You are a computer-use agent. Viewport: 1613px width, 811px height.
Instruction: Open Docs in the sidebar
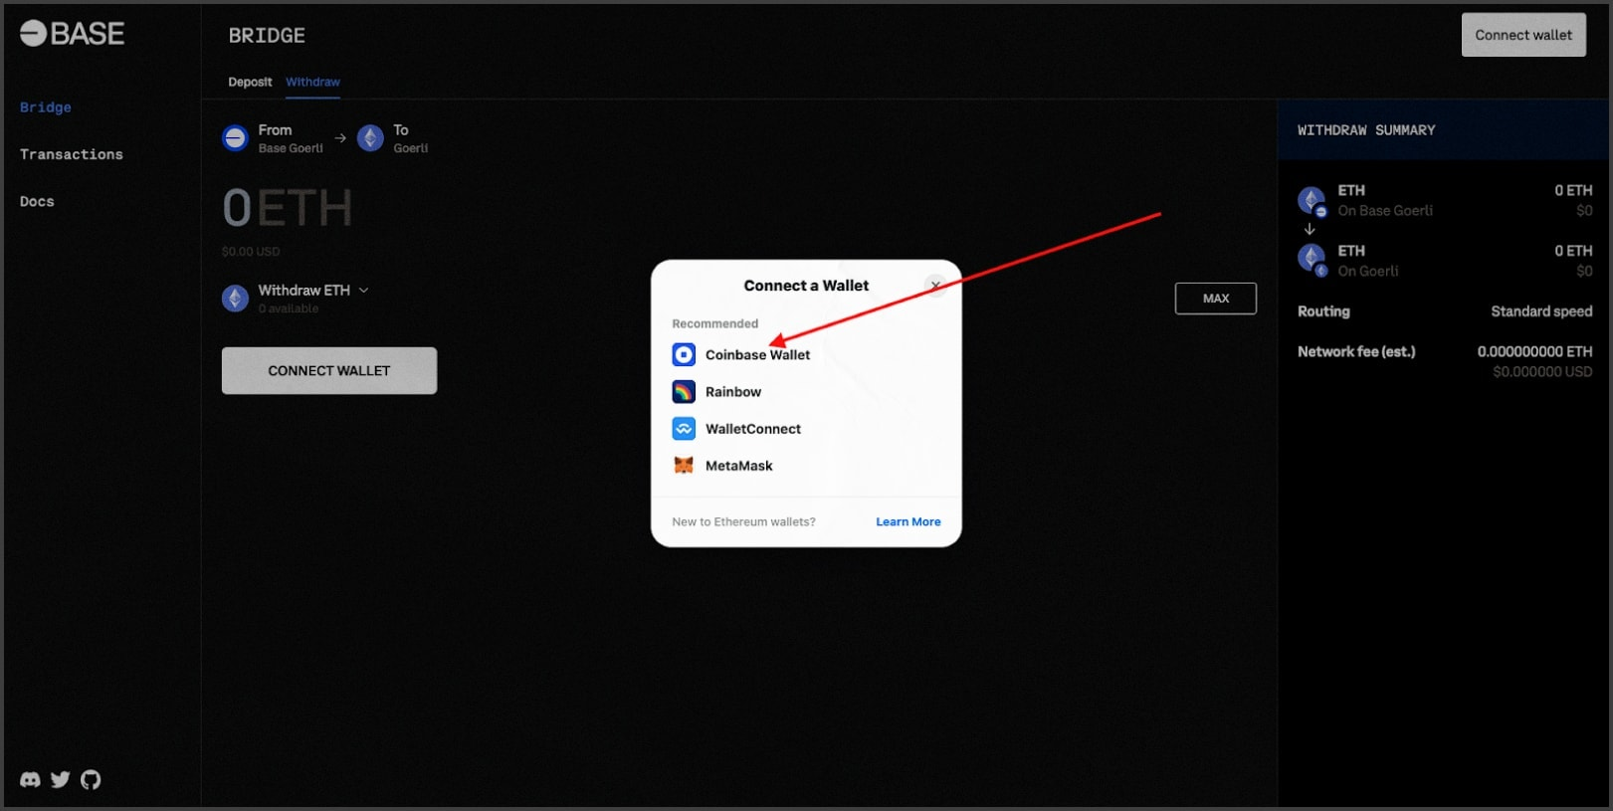37,201
